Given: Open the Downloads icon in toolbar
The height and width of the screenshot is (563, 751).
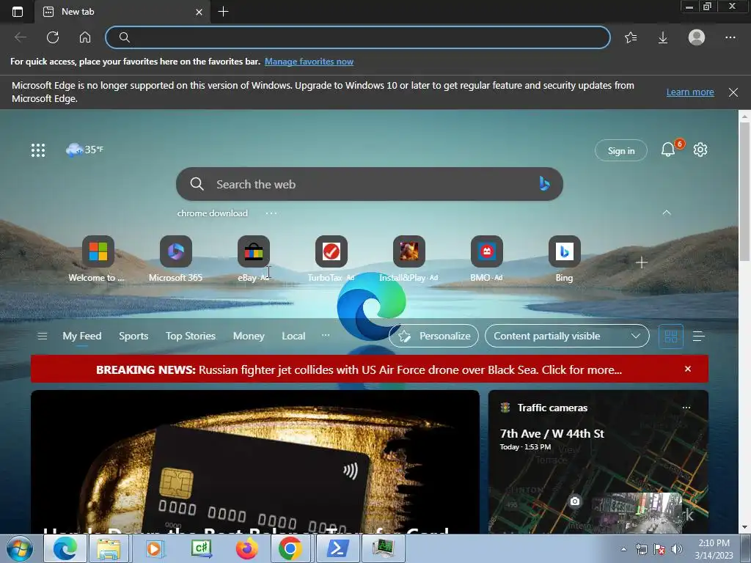Looking at the screenshot, I should click(663, 37).
